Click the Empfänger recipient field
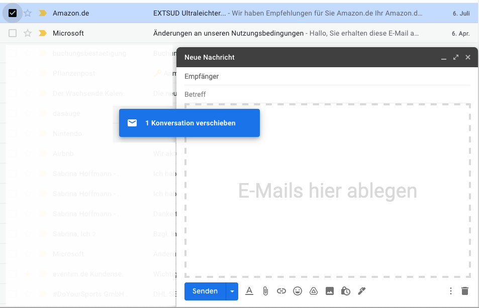 click(x=327, y=76)
